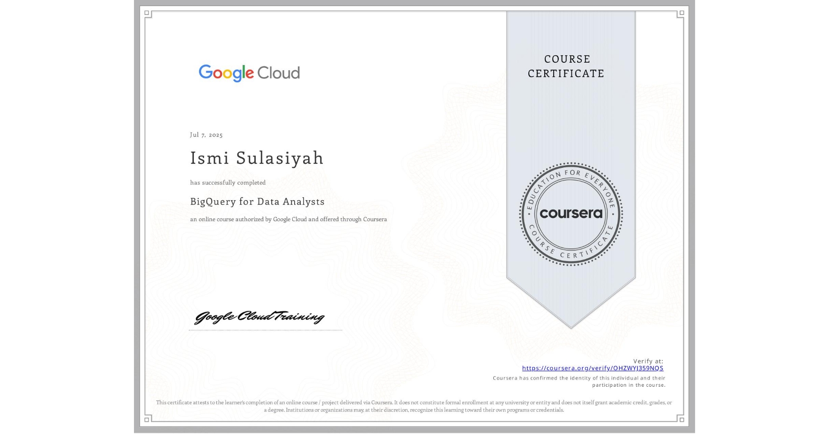This screenshot has width=830, height=434.
Task: Select the signature underline rule
Action: coord(265,329)
